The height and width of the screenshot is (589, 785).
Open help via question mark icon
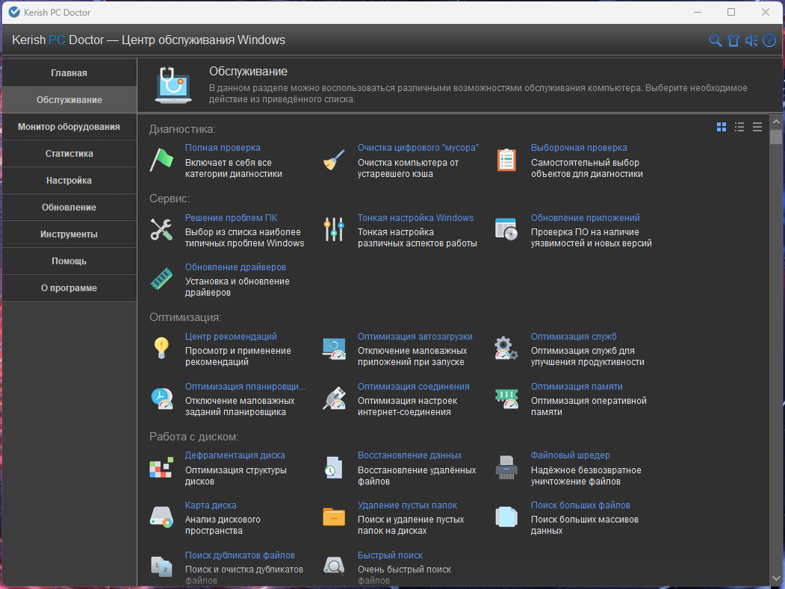coord(769,40)
